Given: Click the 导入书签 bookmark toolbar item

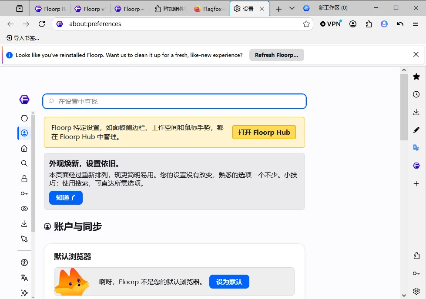Looking at the screenshot, I should [x=23, y=38].
